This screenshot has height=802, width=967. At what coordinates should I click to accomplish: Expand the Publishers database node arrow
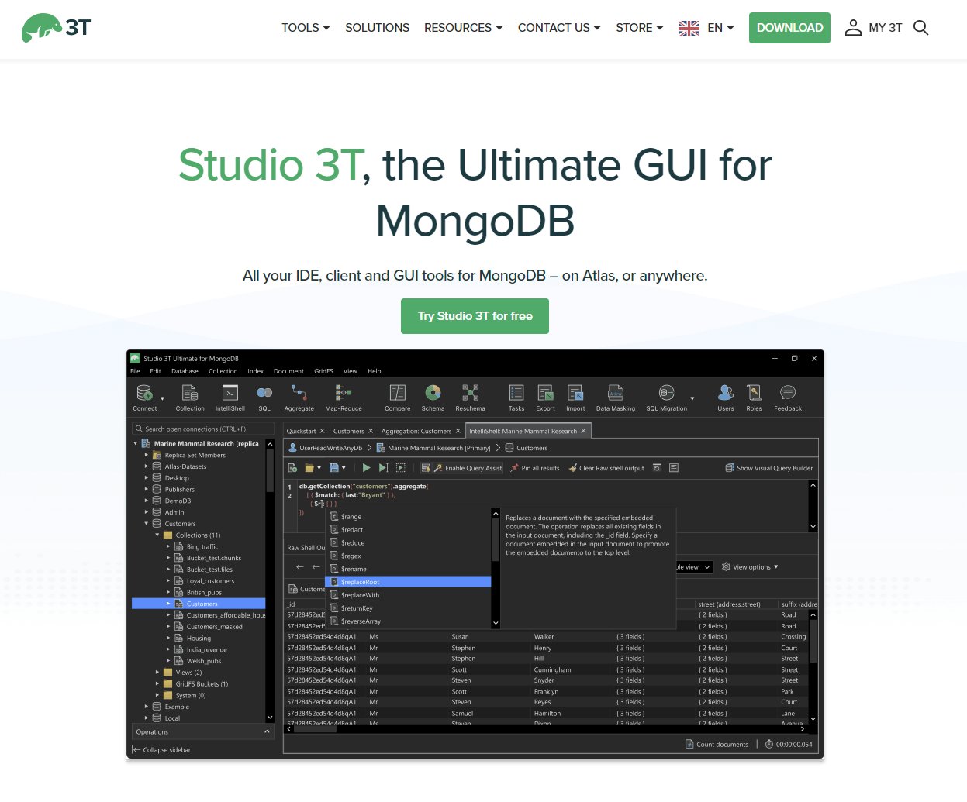click(x=147, y=490)
